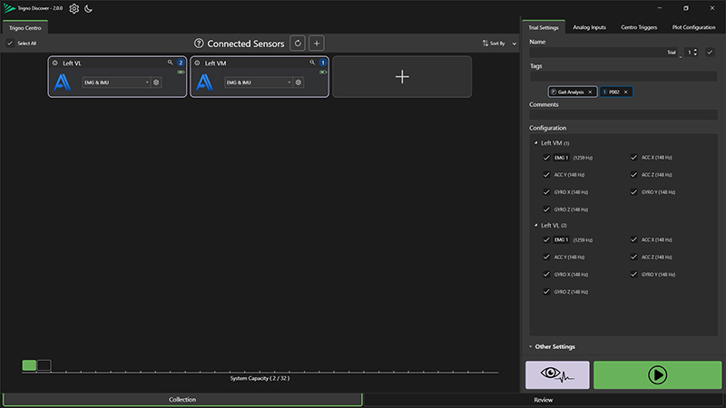The width and height of the screenshot is (726, 408).
Task: Uncheck ACC X under Left VM
Action: [633, 157]
